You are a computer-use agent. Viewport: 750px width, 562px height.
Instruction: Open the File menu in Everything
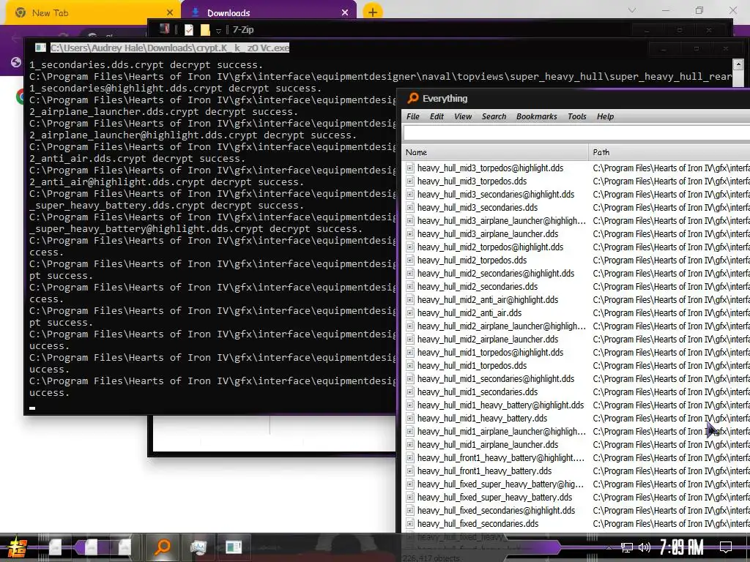[x=412, y=116]
